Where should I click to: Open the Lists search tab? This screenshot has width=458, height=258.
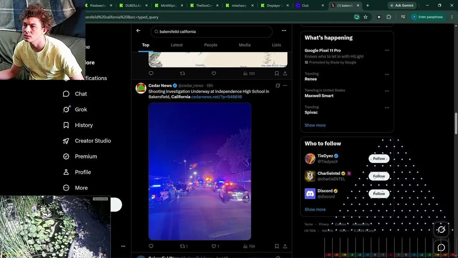pos(277,45)
